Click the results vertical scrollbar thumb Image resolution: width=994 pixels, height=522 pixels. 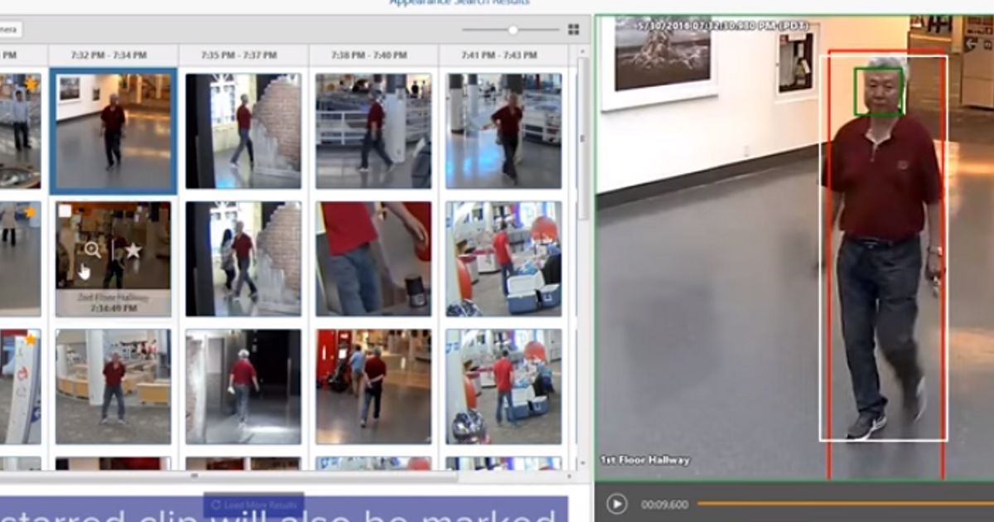(x=583, y=137)
